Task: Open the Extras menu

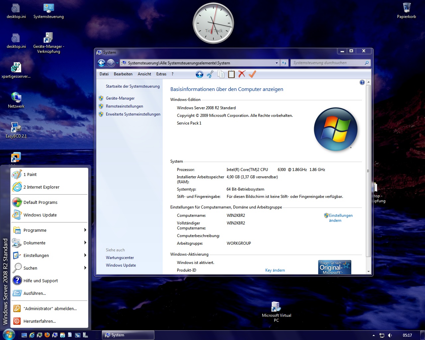Action: pos(161,74)
